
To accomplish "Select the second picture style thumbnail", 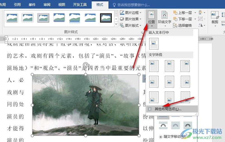I will [28, 18].
